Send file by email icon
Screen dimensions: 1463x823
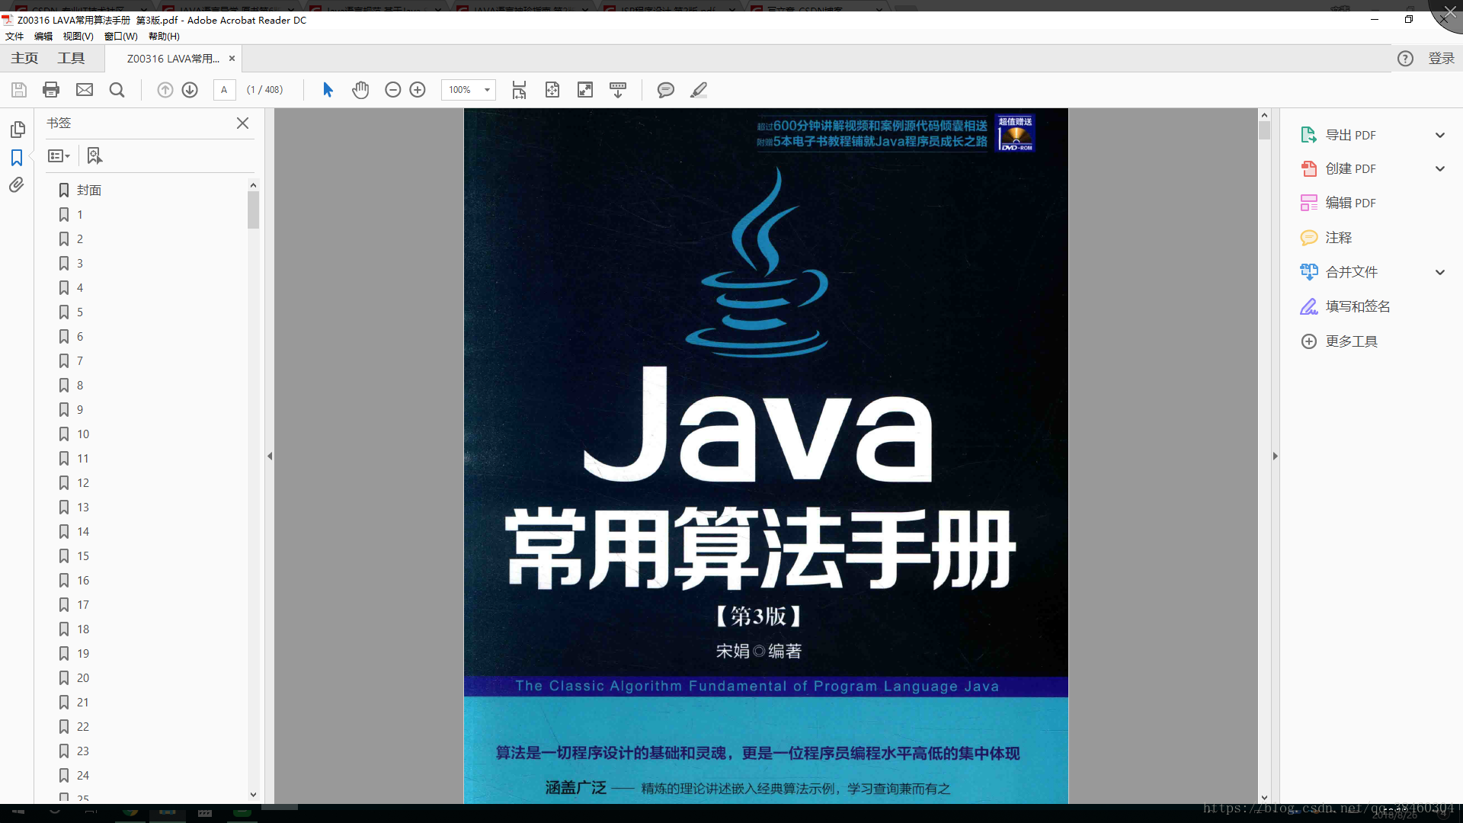click(x=85, y=90)
